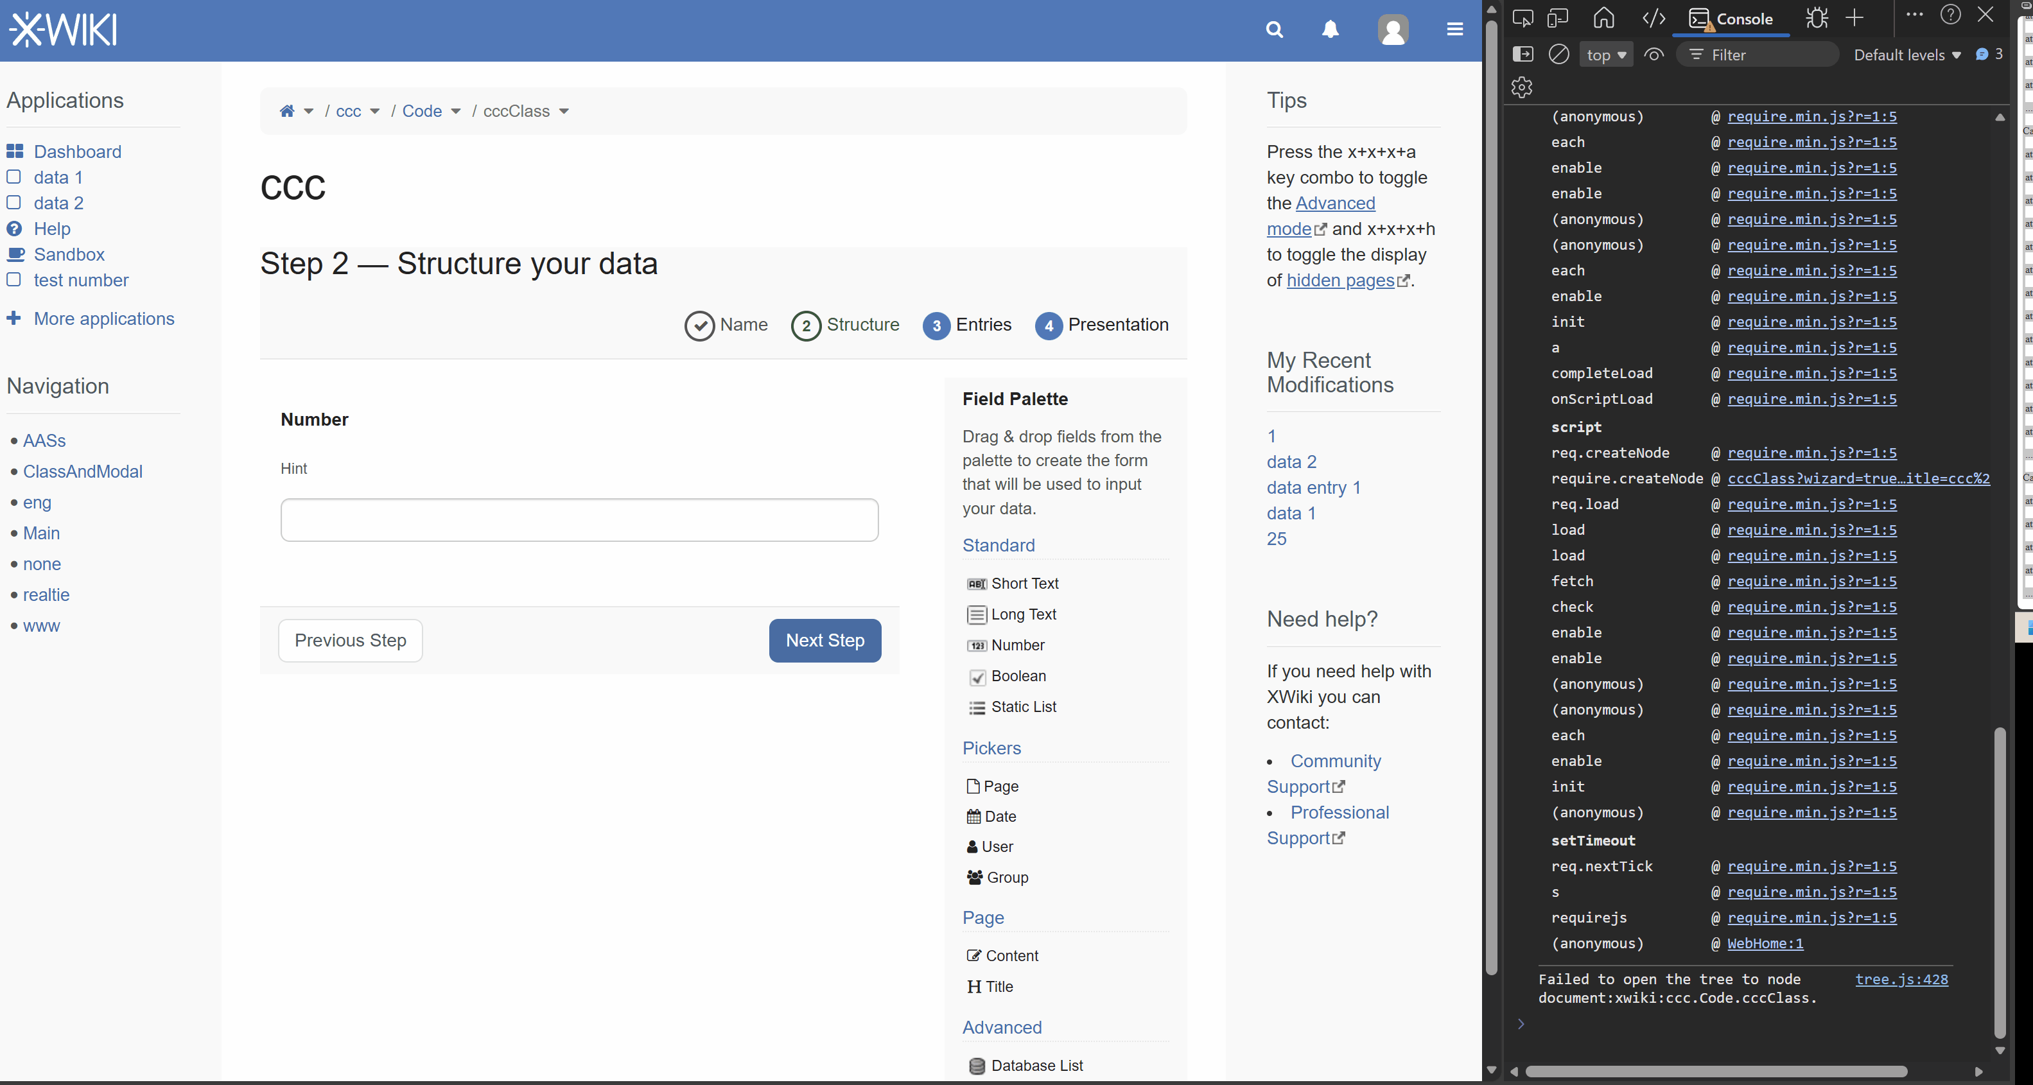Image resolution: width=2033 pixels, height=1085 pixels.
Task: Toggle live expression eye icon
Action: click(x=1653, y=55)
